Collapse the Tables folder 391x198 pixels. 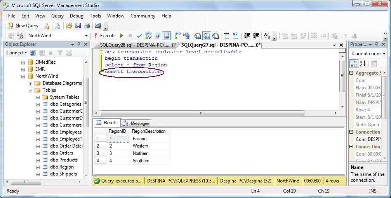[x=30, y=90]
